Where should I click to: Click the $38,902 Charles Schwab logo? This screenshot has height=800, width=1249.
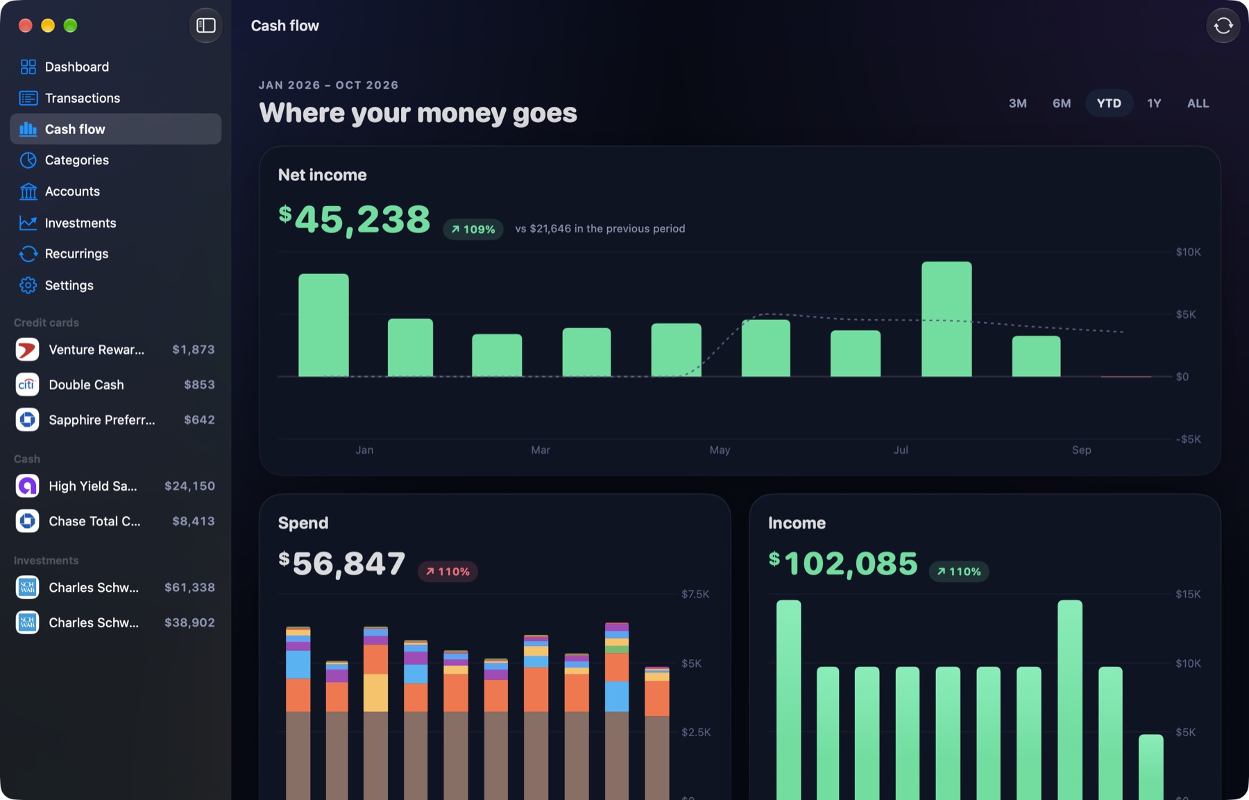[27, 622]
